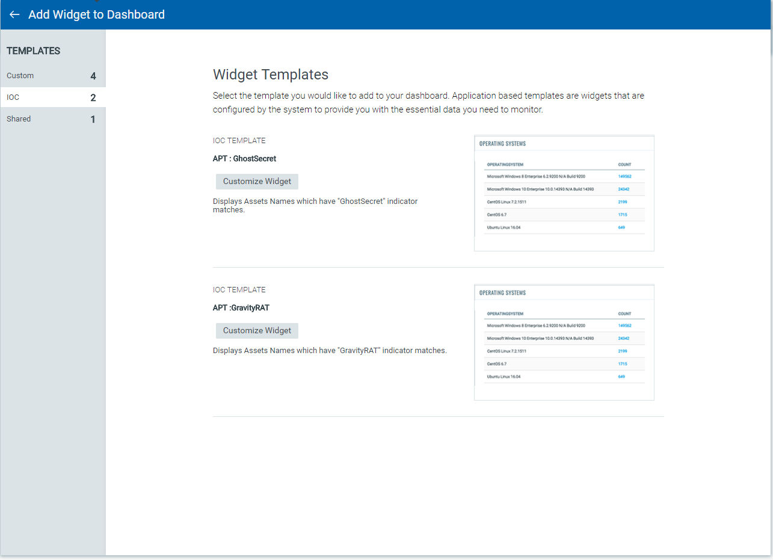This screenshot has height=560, width=773.
Task: Click the count 24342 in the first preview
Action: click(x=624, y=189)
